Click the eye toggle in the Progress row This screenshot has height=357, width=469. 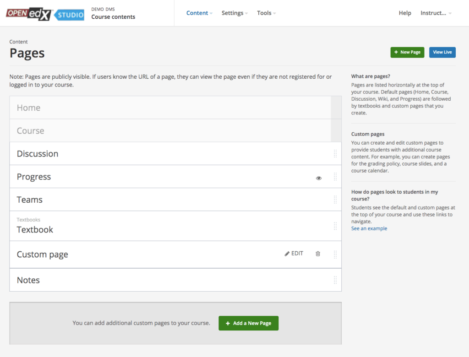click(319, 178)
